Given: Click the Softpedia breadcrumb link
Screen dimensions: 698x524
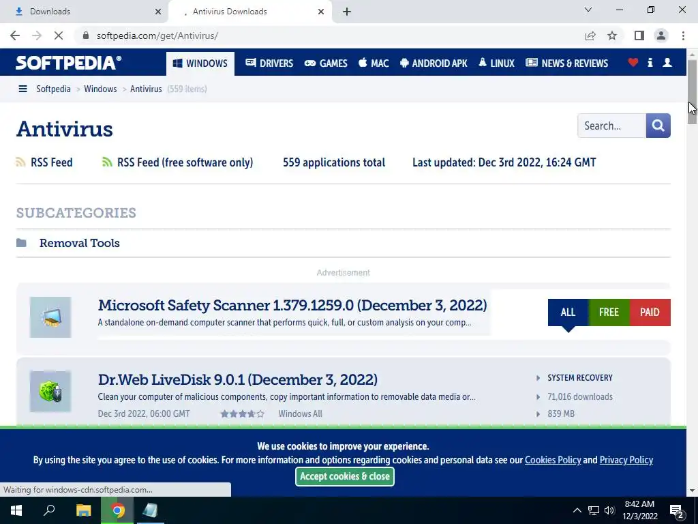Looking at the screenshot, I should 53,89.
